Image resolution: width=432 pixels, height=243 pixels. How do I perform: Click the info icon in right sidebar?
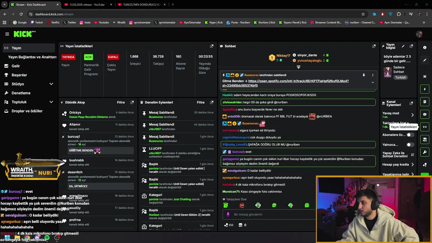425,48
